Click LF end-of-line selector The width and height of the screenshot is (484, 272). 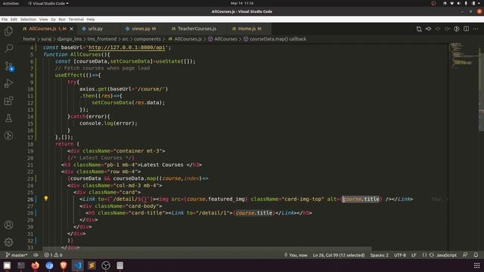point(414,255)
